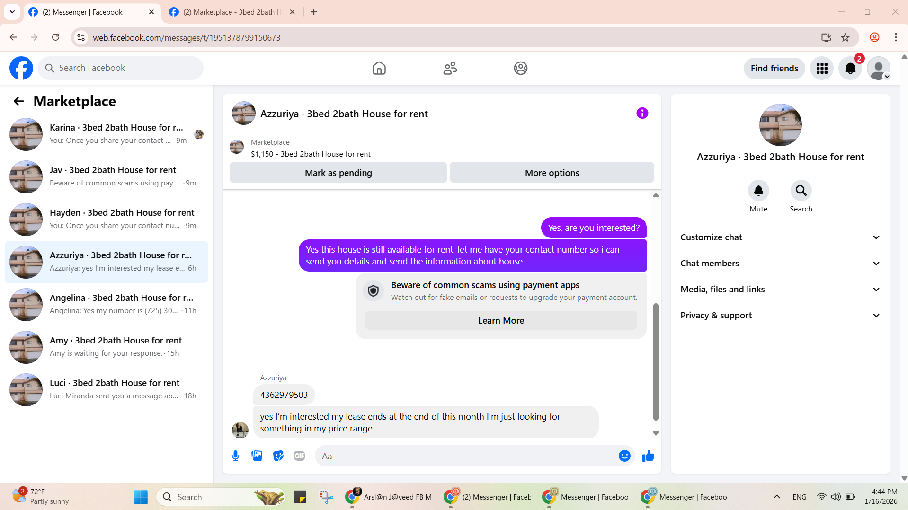This screenshot has width=908, height=510.
Task: Switch to the Marketplace browser tab
Action: 233,12
